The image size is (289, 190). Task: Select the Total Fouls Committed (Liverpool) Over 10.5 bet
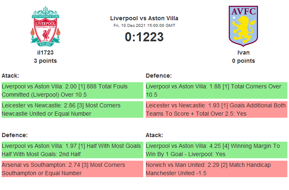(72, 90)
